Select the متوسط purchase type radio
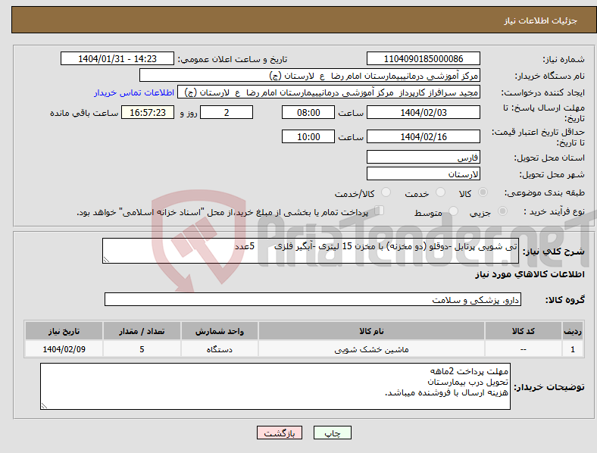The width and height of the screenshot is (597, 453). coord(453,211)
